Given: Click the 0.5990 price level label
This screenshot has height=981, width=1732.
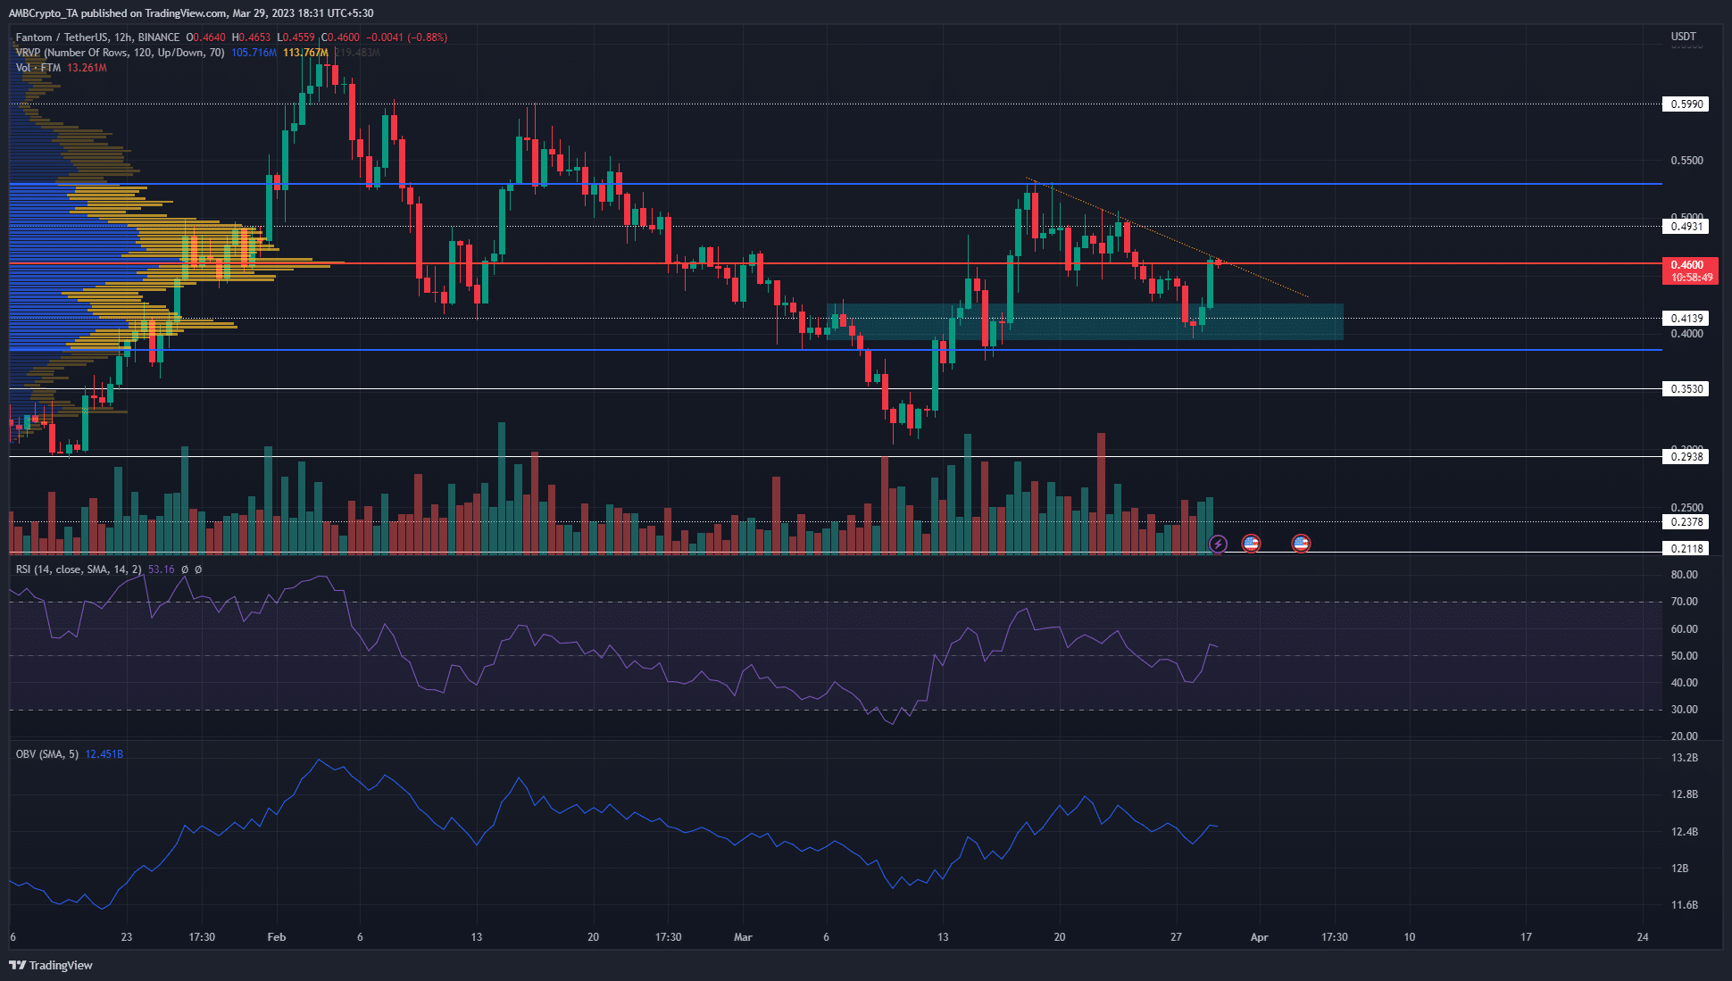Looking at the screenshot, I should 1686,104.
